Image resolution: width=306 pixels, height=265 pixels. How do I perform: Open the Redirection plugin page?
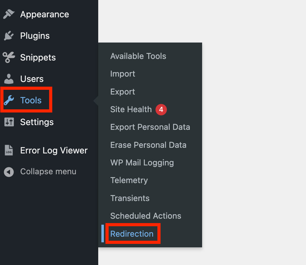(132, 234)
